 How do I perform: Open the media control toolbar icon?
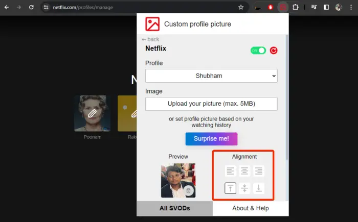314,7
